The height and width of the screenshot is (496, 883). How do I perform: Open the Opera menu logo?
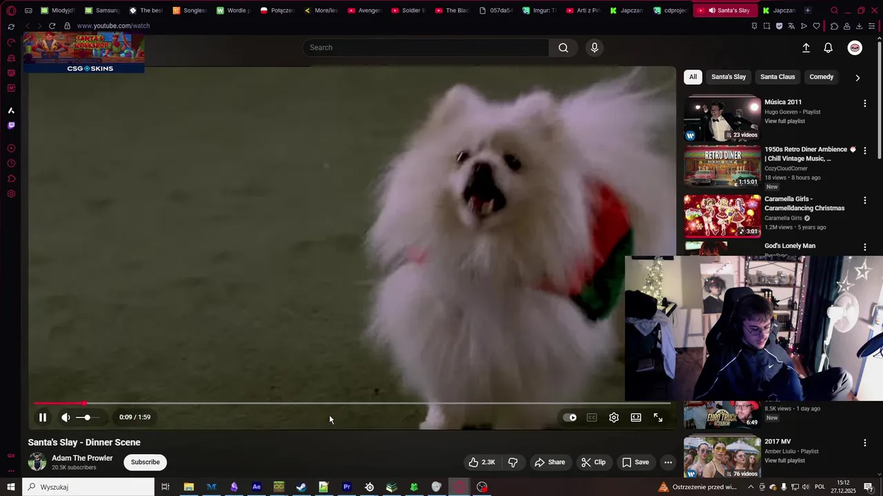tap(11, 10)
